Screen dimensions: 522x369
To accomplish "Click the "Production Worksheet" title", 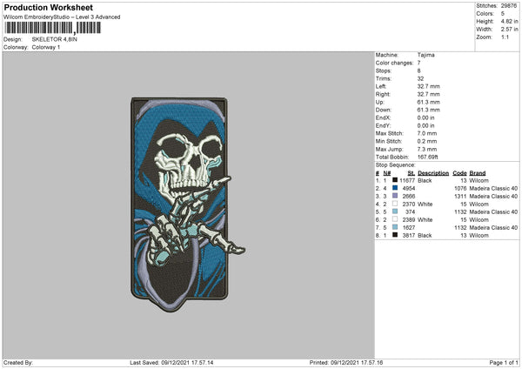I will (x=48, y=7).
